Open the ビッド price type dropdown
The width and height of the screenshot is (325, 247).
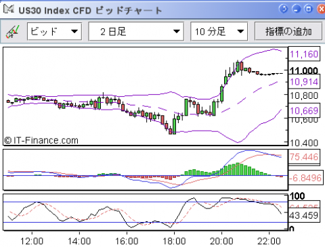[x=54, y=31]
